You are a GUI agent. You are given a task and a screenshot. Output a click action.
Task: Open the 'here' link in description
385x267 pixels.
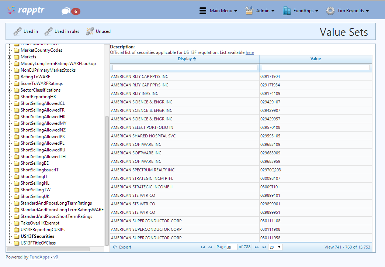tap(250, 52)
